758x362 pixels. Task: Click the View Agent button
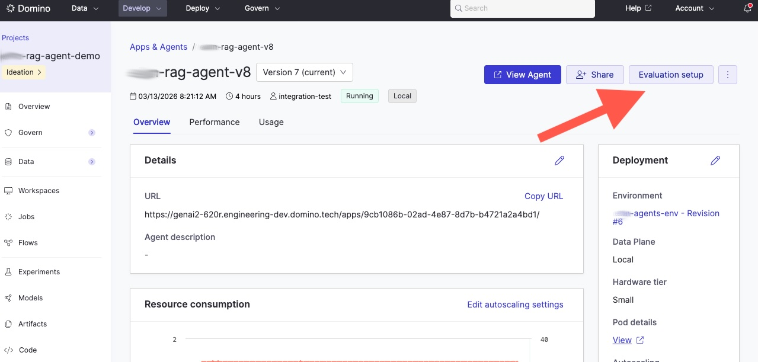522,75
